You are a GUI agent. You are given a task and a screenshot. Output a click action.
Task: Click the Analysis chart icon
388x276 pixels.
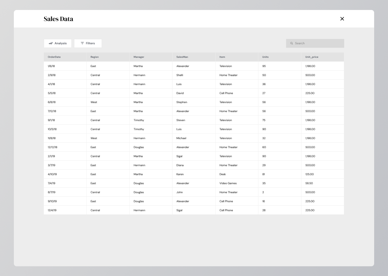coord(51,43)
